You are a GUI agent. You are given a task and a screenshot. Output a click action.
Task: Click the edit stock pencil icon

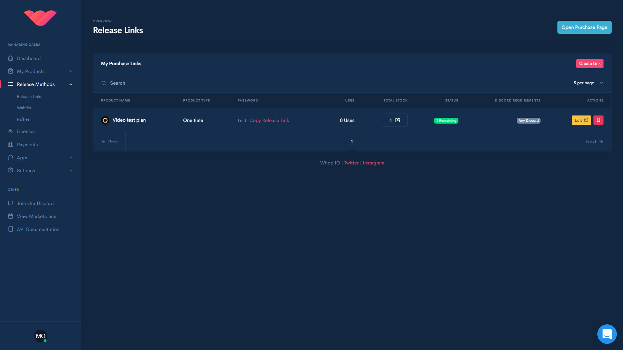tap(398, 120)
